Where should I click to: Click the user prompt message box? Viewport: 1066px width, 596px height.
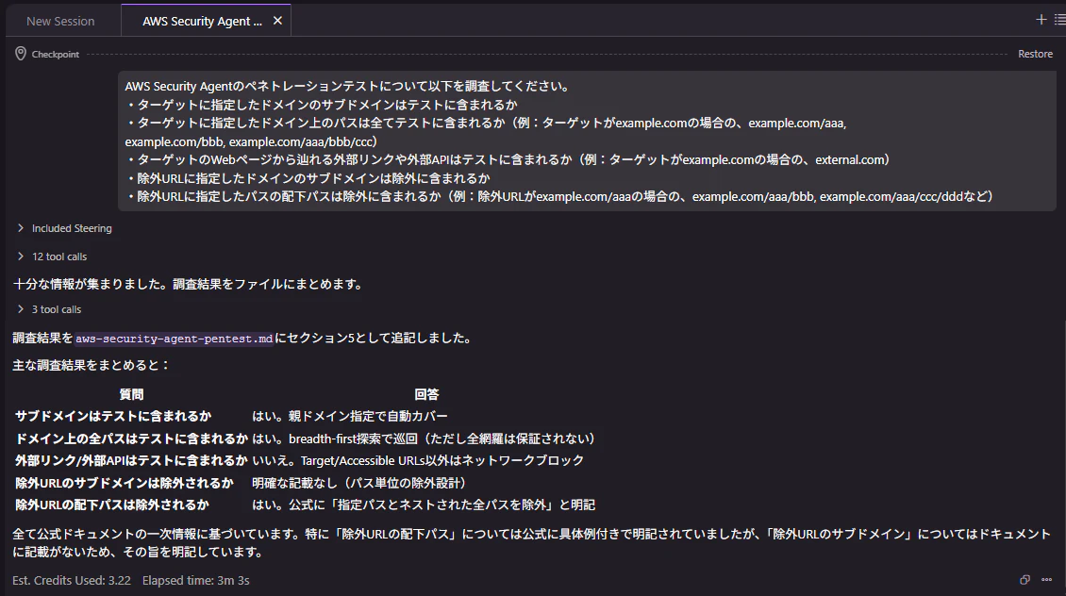587,141
